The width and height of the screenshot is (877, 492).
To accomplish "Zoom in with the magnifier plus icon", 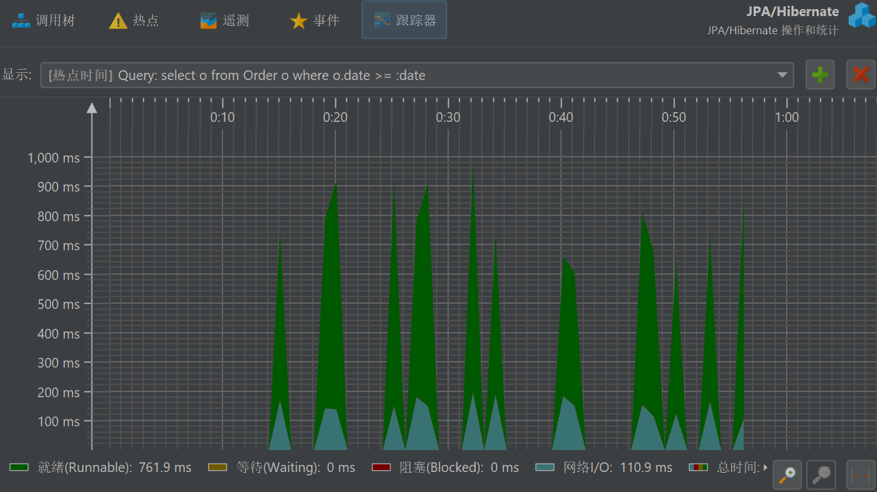I will (x=787, y=475).
